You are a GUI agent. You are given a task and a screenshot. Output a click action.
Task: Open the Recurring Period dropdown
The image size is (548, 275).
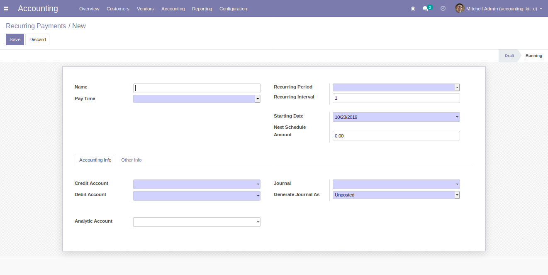click(x=396, y=87)
